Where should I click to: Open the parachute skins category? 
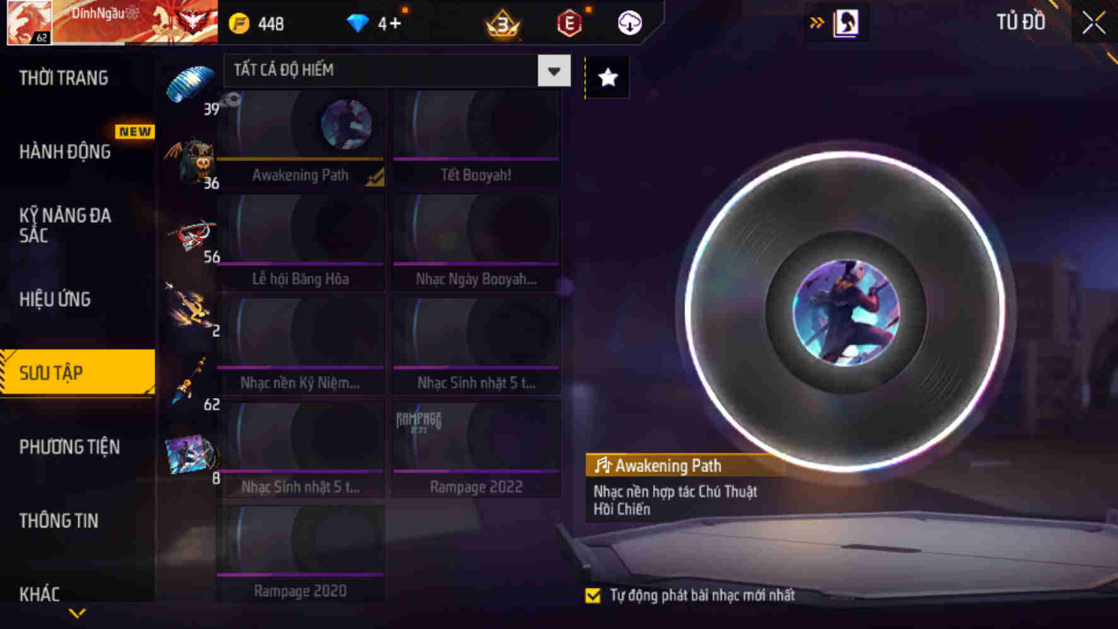pos(191,86)
